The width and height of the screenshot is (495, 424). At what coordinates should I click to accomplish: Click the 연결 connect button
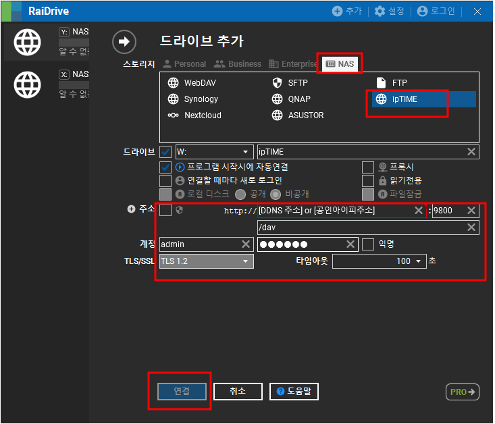click(182, 392)
